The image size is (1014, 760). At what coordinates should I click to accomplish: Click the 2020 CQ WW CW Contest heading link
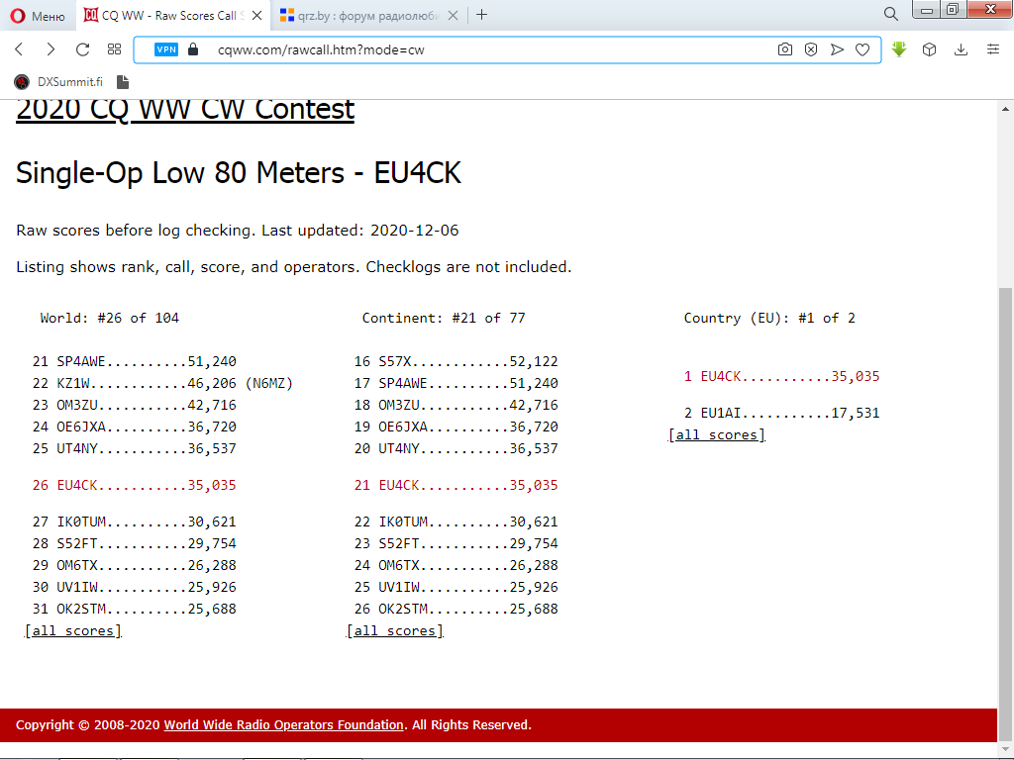point(185,109)
